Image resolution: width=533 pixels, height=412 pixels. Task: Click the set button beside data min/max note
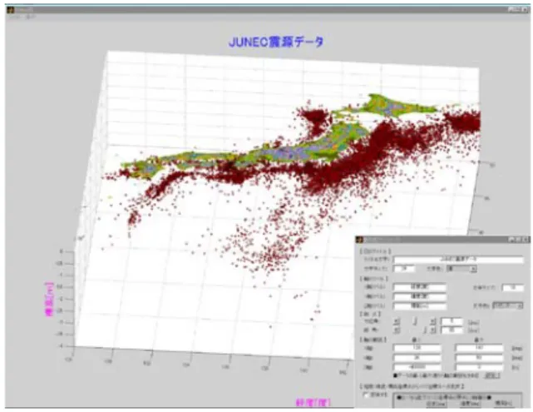492,375
